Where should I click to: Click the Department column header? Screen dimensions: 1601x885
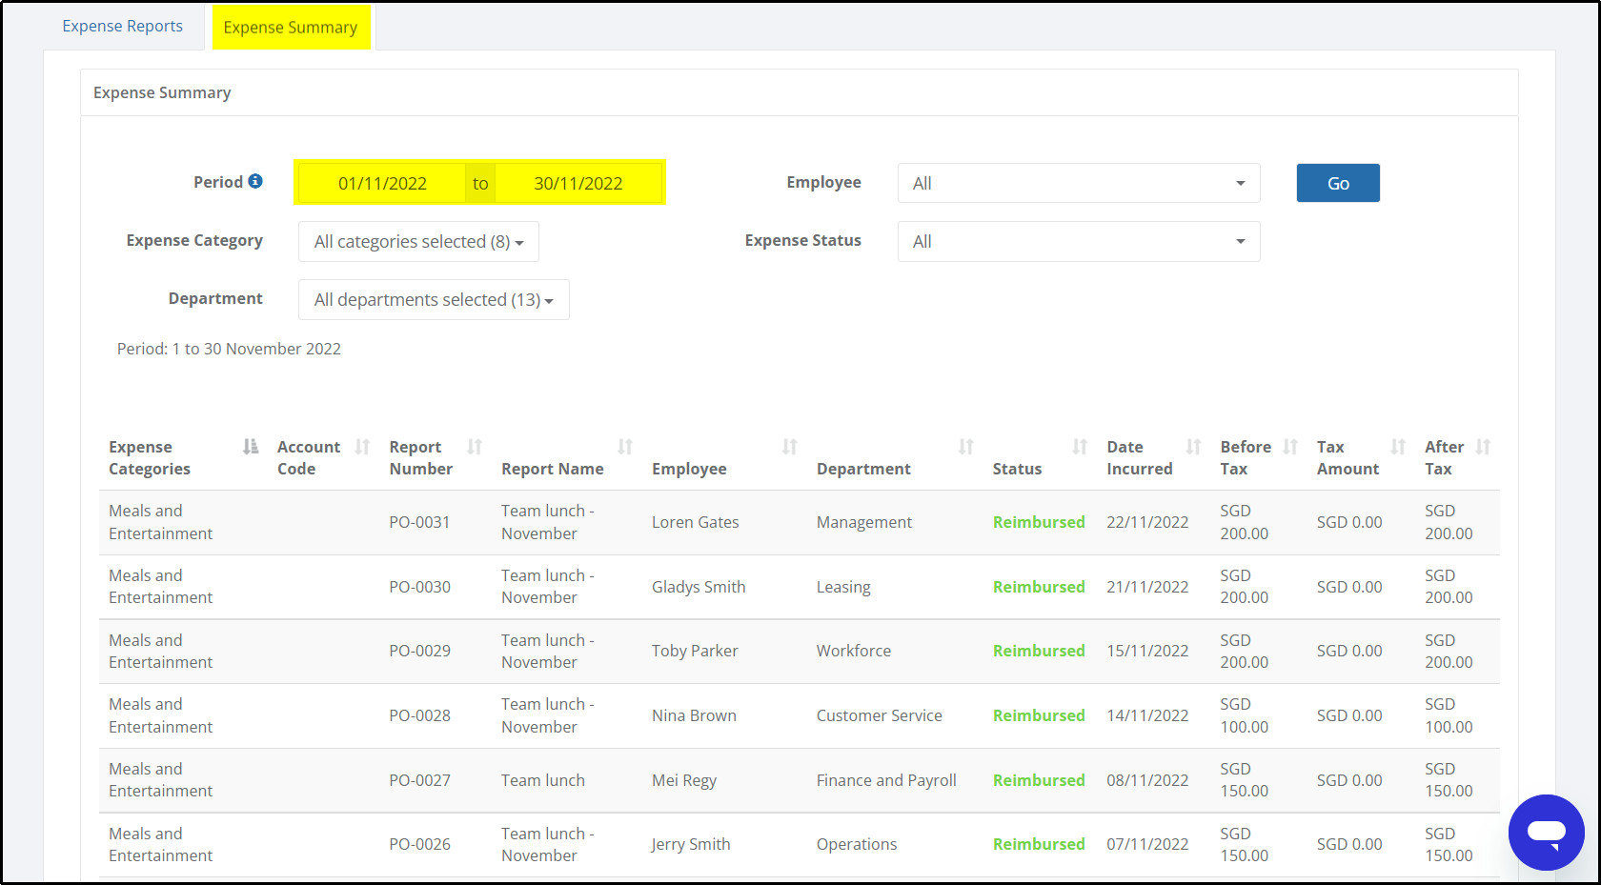863,469
